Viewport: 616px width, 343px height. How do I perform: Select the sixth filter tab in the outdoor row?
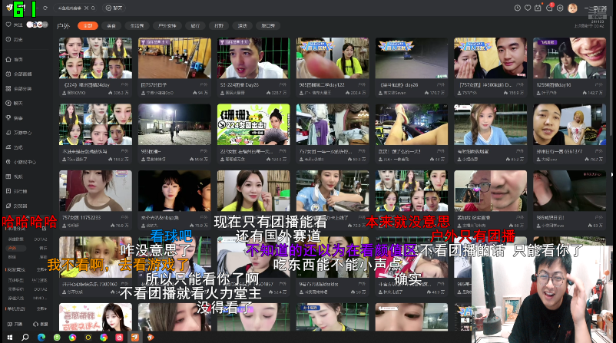coord(219,25)
